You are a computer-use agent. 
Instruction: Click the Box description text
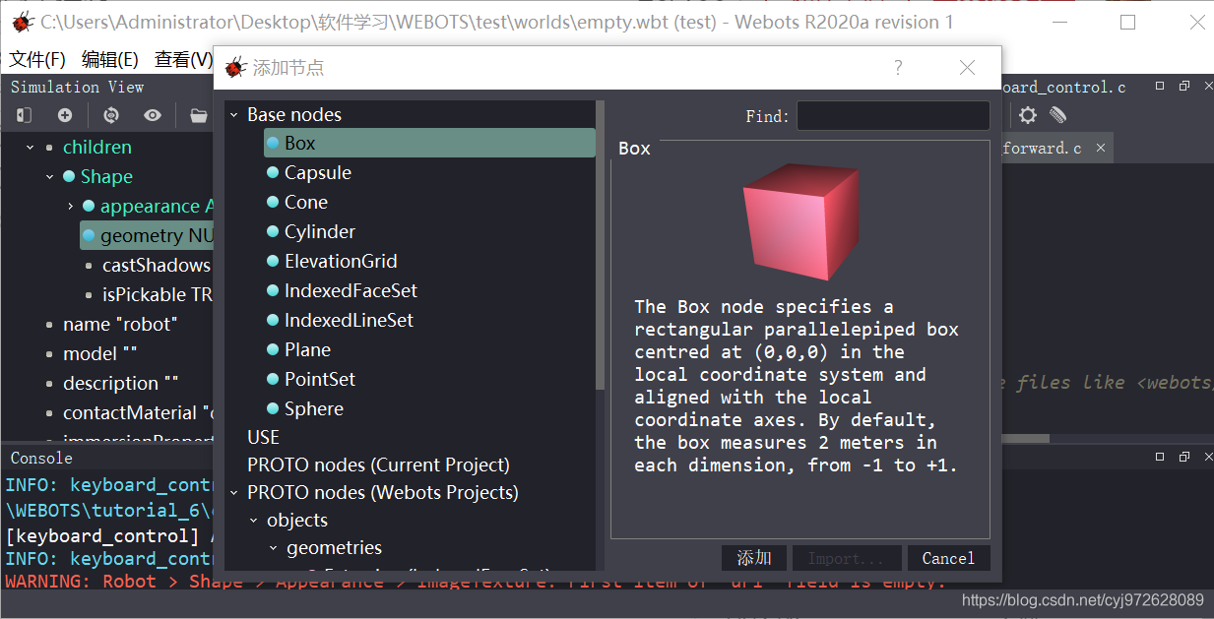[796, 386]
